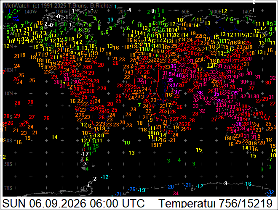
Task: Click the green MetWatch logo icon
Action: click(x=13, y=15)
